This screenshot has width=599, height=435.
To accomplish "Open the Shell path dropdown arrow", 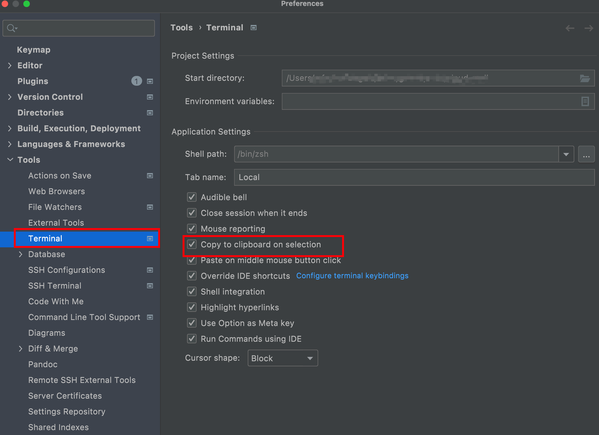I will pos(566,154).
